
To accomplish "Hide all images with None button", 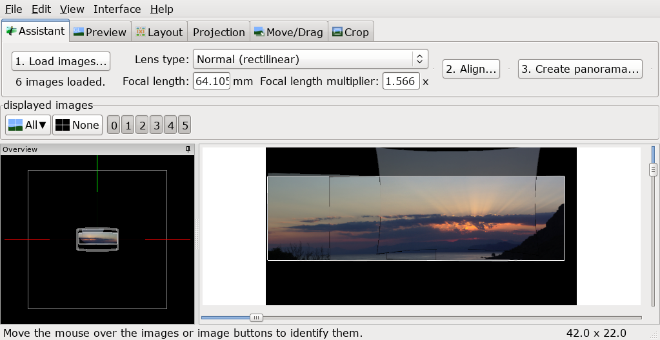I will [x=77, y=125].
